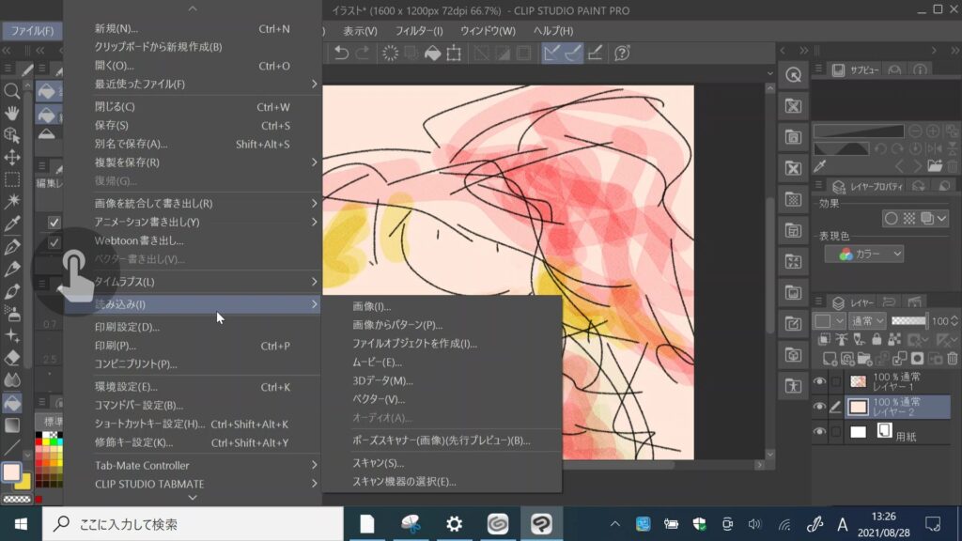Viewport: 962px width, 541px height.
Task: Open the 表現色 カラー dropdown
Action: [x=864, y=254]
